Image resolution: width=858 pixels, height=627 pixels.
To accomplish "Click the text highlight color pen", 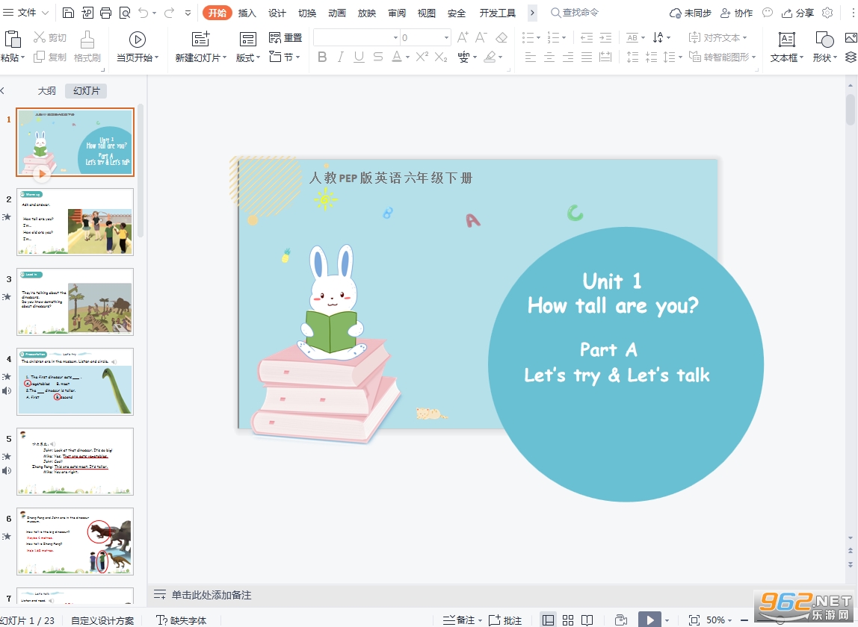I will click(490, 57).
